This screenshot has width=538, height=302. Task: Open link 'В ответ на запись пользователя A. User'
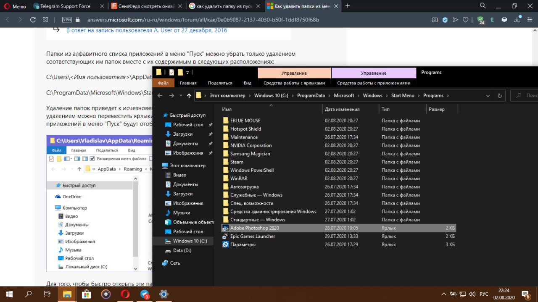147,30
